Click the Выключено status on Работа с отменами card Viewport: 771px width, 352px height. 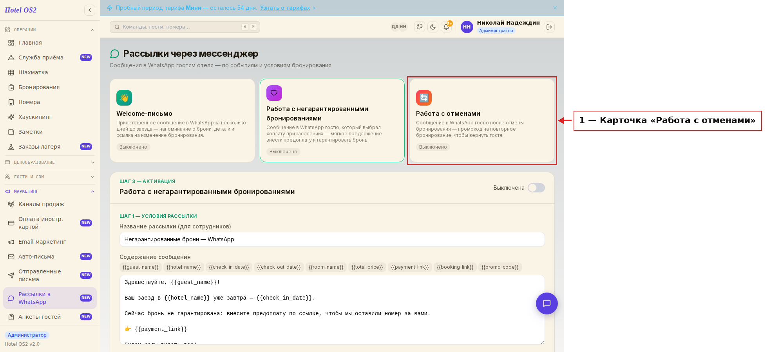point(433,147)
